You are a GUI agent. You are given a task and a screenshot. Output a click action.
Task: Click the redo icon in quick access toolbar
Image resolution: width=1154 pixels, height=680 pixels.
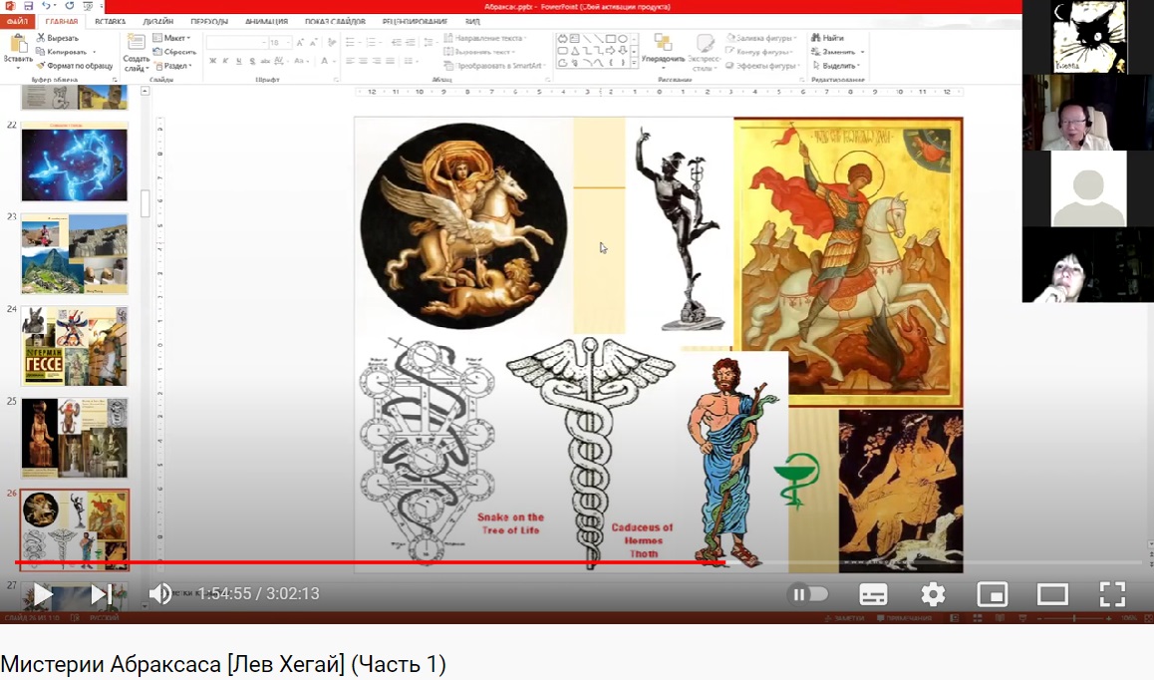[x=69, y=6]
